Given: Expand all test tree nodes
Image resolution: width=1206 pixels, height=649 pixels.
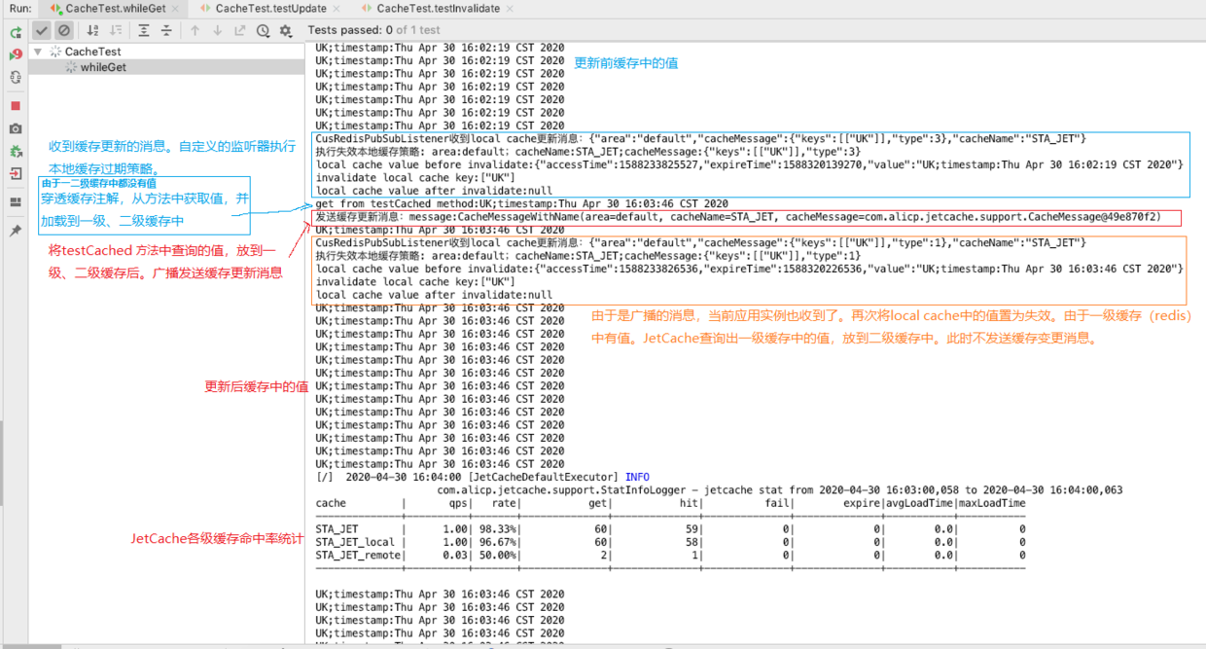Looking at the screenshot, I should pyautogui.click(x=144, y=31).
